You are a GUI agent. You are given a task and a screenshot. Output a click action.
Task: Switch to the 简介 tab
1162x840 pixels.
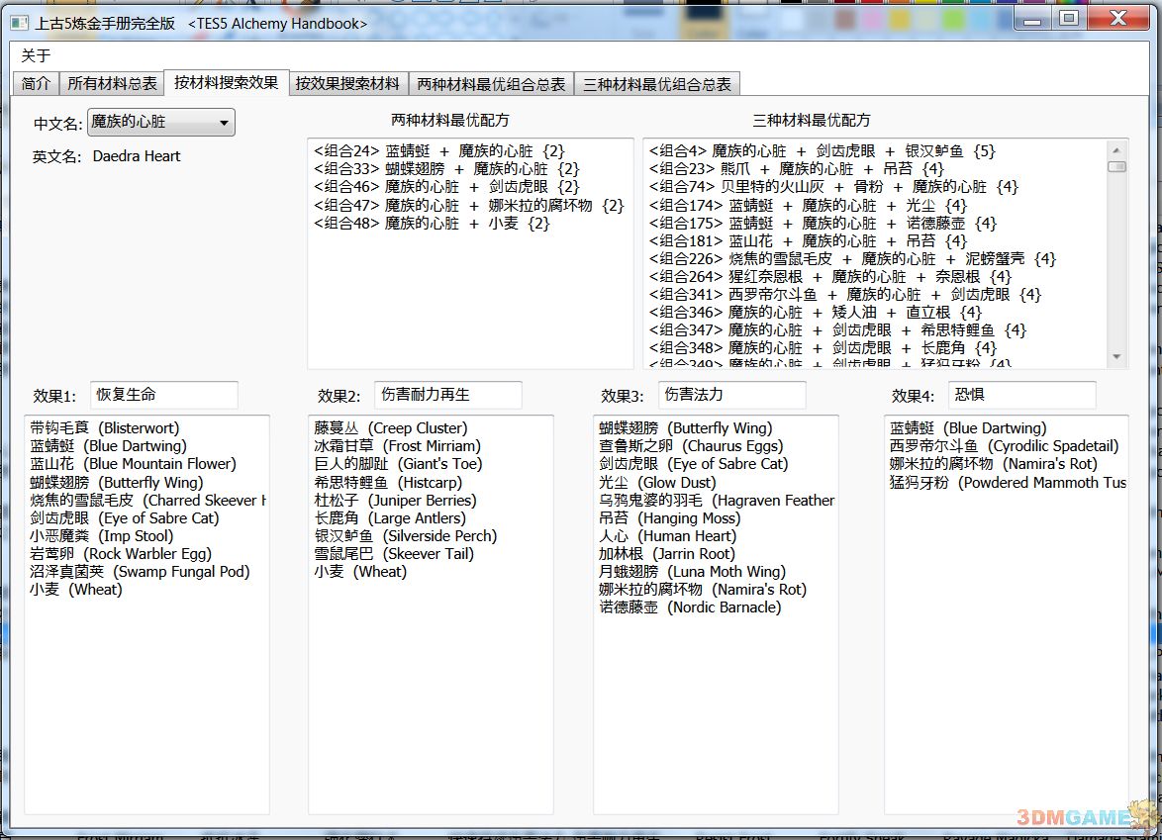[x=36, y=84]
